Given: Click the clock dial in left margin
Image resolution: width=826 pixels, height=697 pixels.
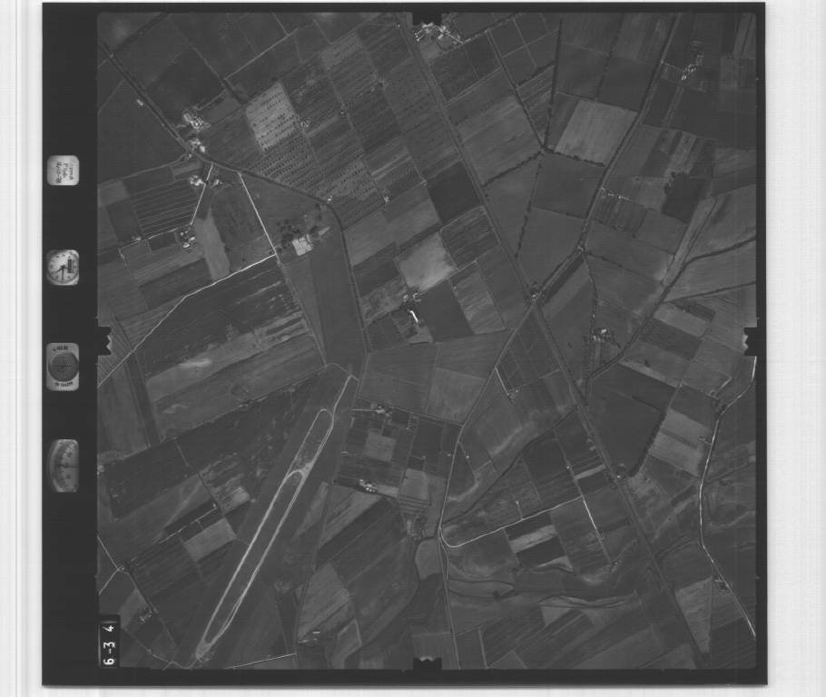Looking at the screenshot, I should tap(63, 267).
